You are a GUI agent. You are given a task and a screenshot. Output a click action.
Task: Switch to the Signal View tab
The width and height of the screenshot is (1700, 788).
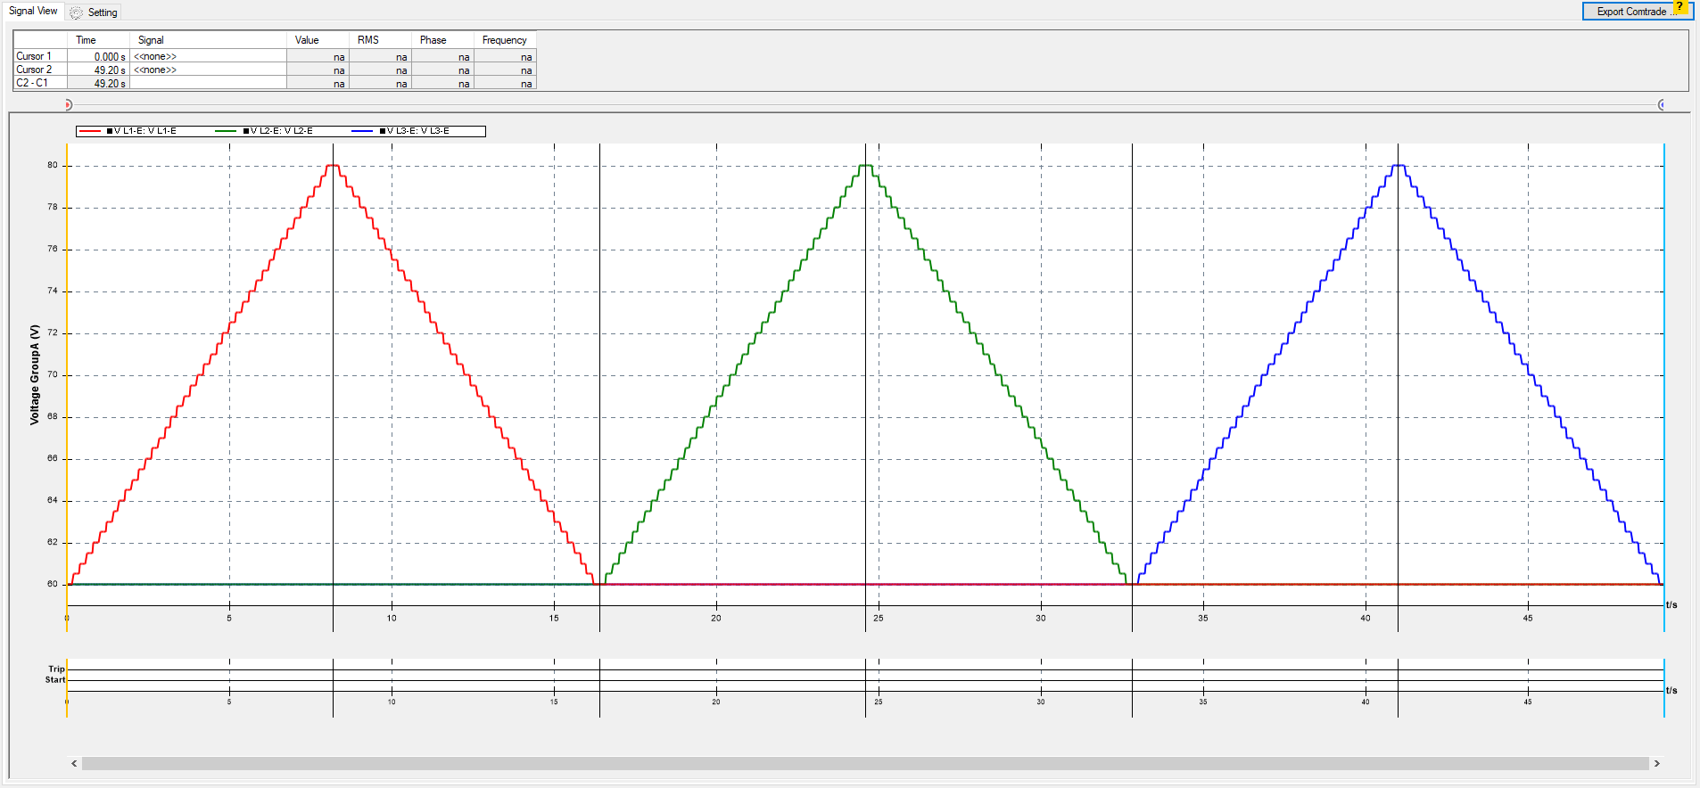tap(33, 11)
